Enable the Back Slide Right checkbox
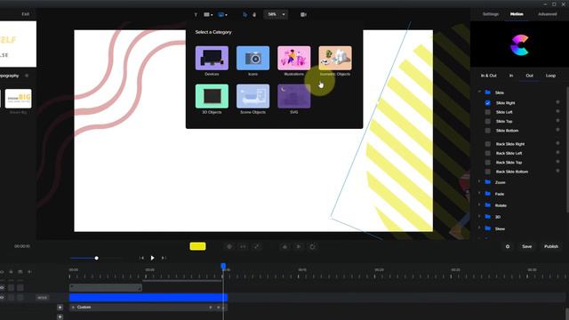Viewport: 569px width, 320px height. (x=488, y=144)
